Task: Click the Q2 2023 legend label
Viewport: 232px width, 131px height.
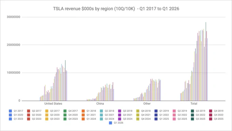Action: [x=37, y=119]
